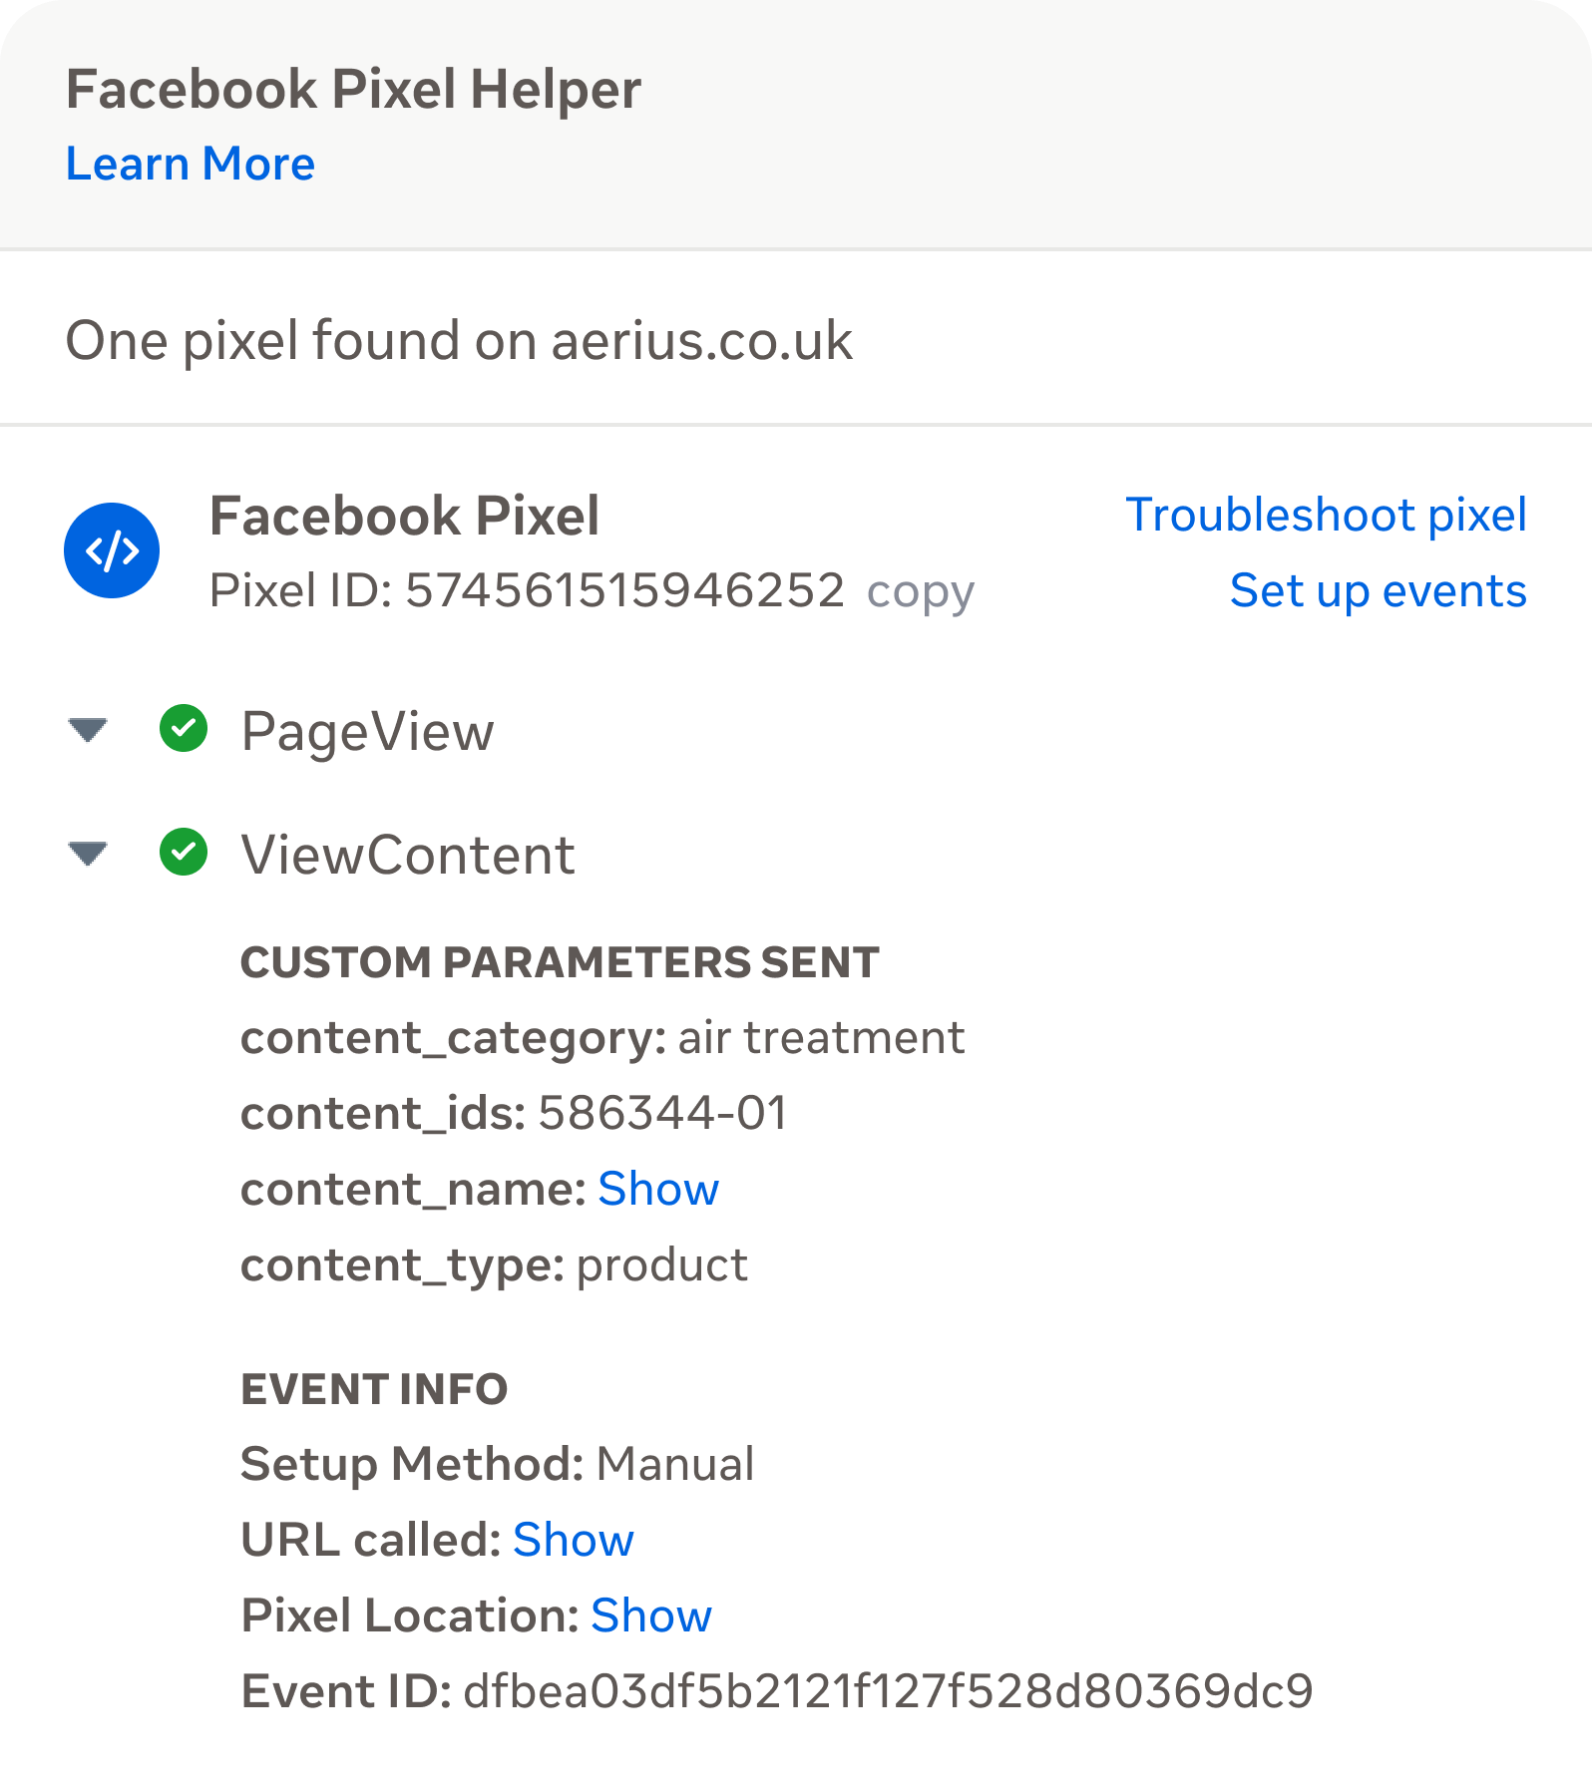Select the disclosure triangle next to PageView
This screenshot has height=1791, width=1592.
(88, 731)
